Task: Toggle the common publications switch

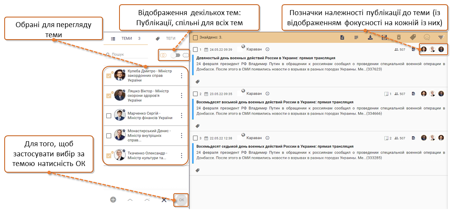Action: [x=175, y=55]
